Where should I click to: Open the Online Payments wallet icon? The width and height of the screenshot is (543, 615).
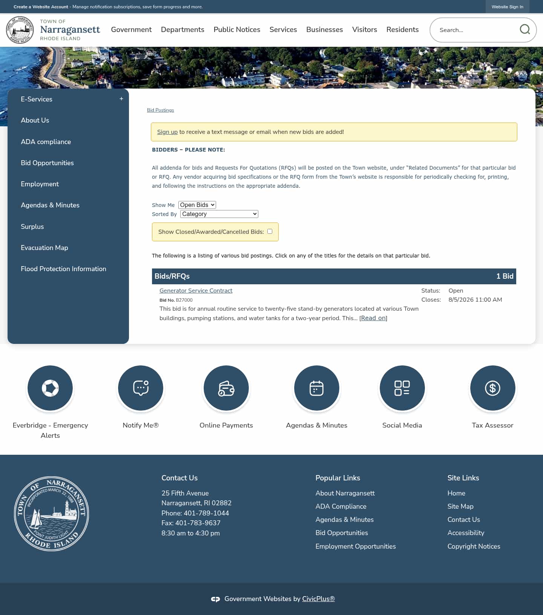(x=226, y=388)
